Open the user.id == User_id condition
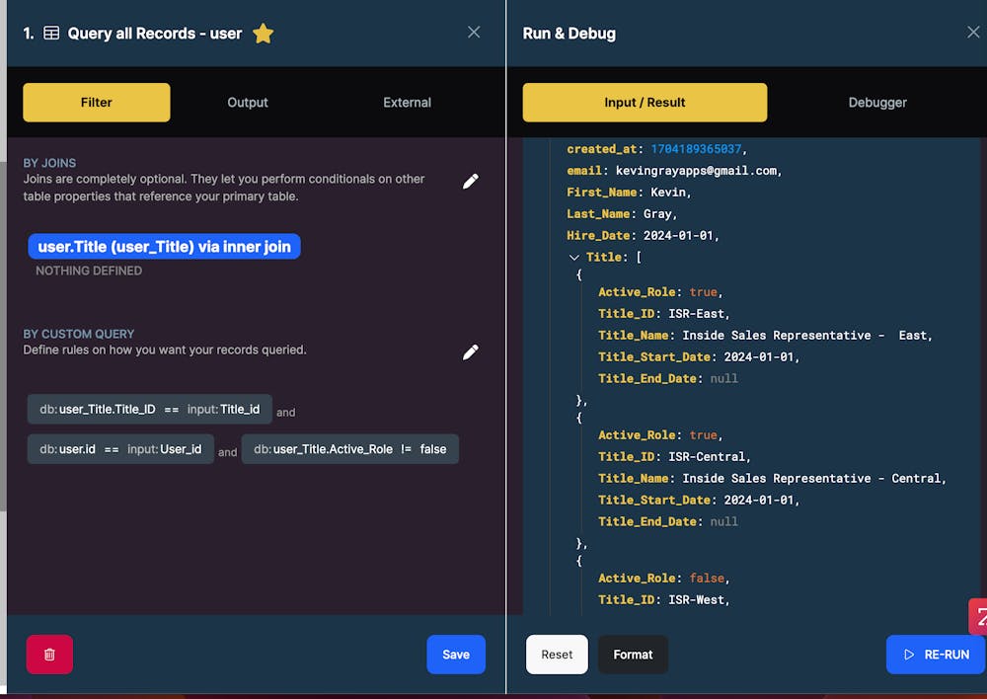This screenshot has width=987, height=699. click(x=120, y=449)
